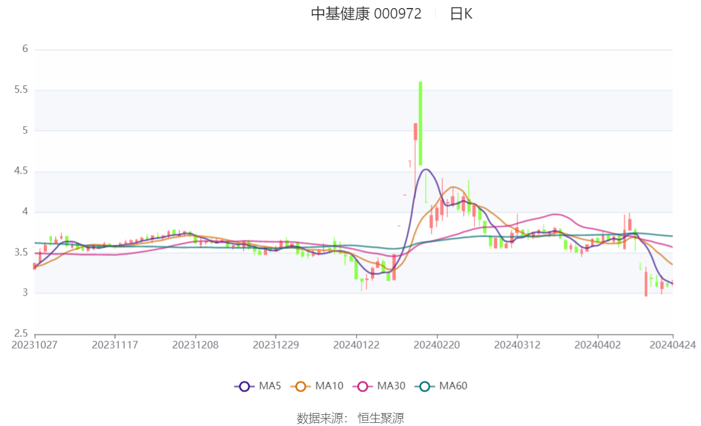Click the MA30 legend text label
The height and width of the screenshot is (426, 701).
pos(391,386)
